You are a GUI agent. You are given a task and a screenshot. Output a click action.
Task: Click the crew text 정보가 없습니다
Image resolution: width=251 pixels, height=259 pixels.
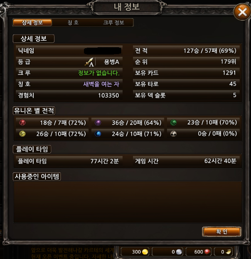coord(98,73)
